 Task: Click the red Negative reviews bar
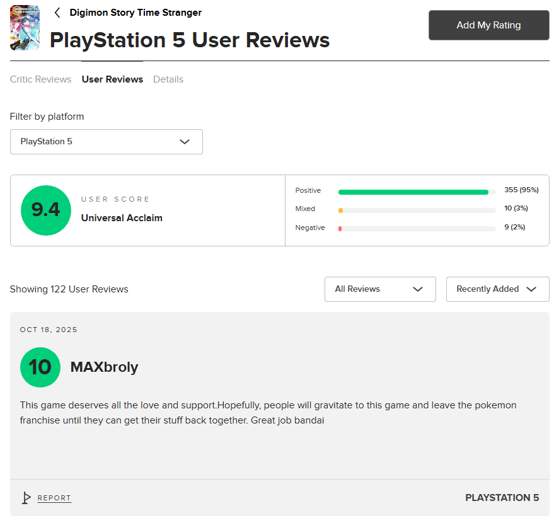point(340,229)
